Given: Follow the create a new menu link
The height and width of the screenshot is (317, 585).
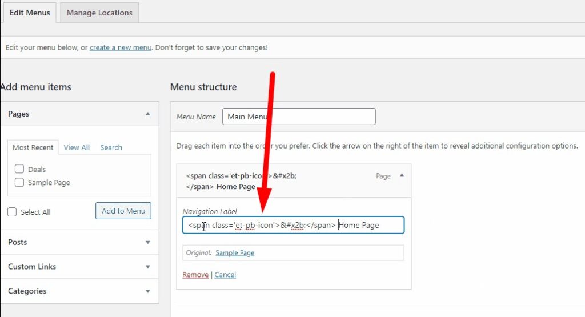Looking at the screenshot, I should 121,47.
